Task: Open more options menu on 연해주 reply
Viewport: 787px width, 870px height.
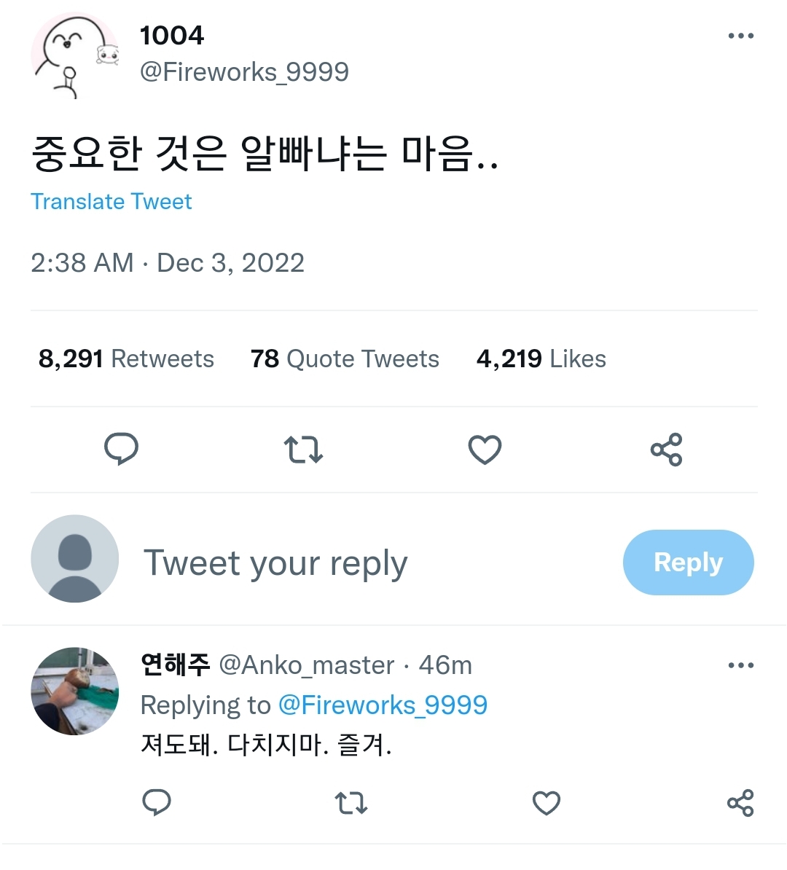Action: 741,665
